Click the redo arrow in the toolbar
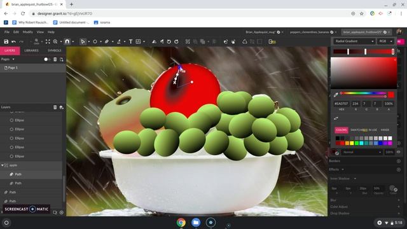407x229 pixels. point(21,41)
